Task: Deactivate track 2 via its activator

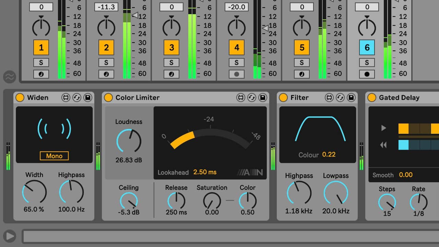Action: tap(106, 47)
